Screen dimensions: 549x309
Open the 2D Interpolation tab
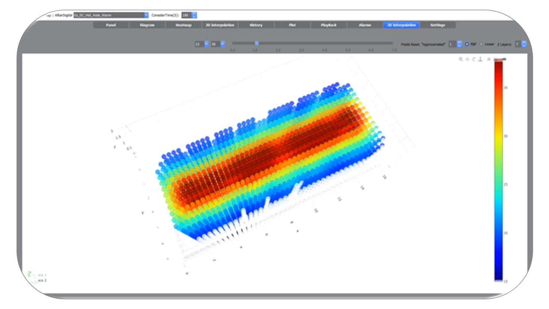pos(220,25)
